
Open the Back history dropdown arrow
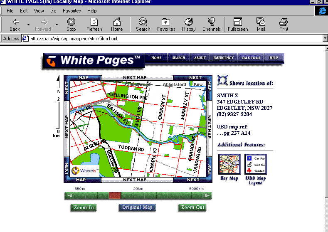pyautogui.click(x=28, y=25)
